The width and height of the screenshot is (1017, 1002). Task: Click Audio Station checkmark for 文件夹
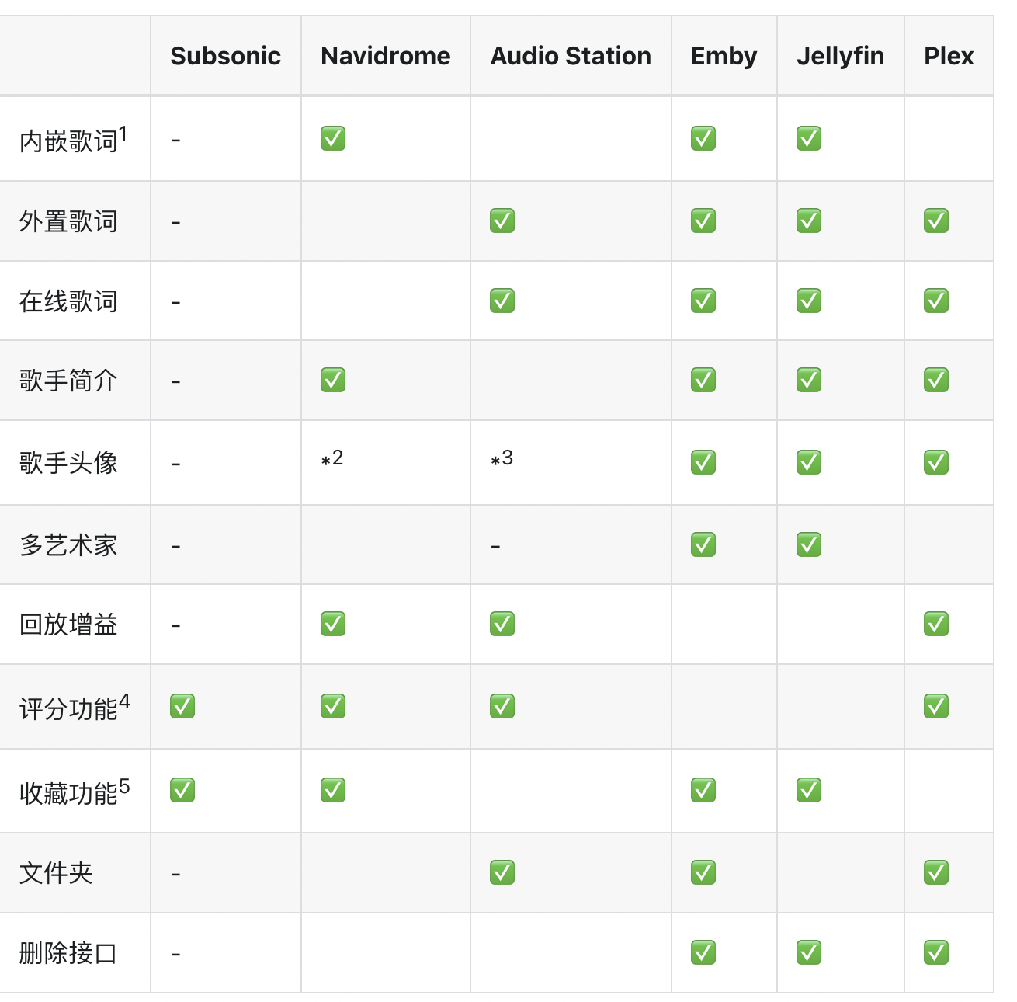502,872
